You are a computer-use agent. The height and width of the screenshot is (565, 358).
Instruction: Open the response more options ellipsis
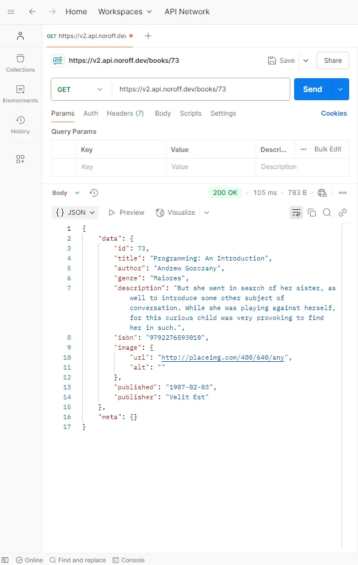pyautogui.click(x=343, y=193)
